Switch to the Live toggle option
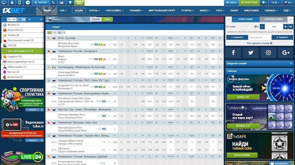The width and height of the screenshot is (295, 165). [107, 19]
